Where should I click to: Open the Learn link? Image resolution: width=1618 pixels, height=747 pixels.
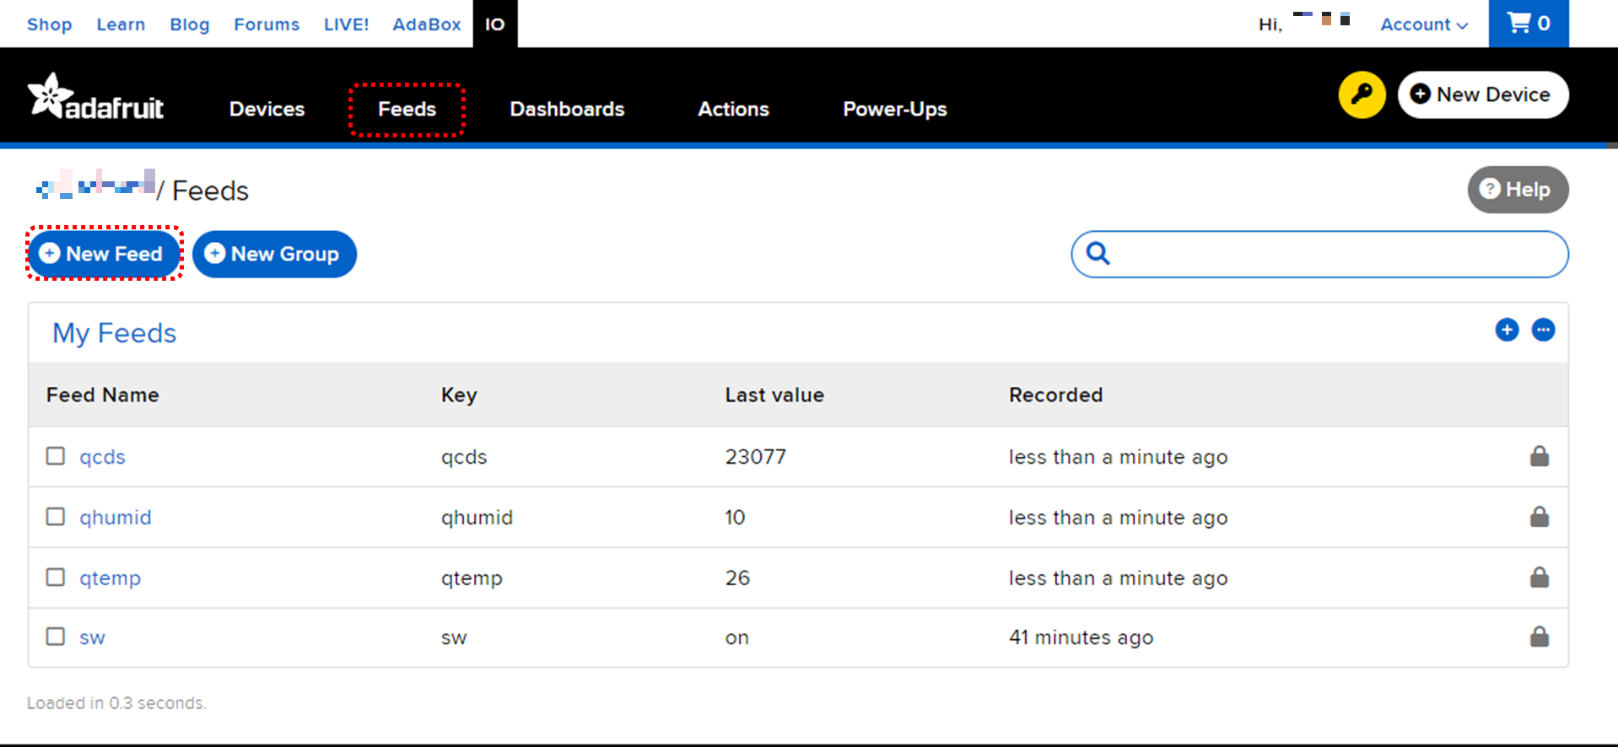(x=121, y=24)
